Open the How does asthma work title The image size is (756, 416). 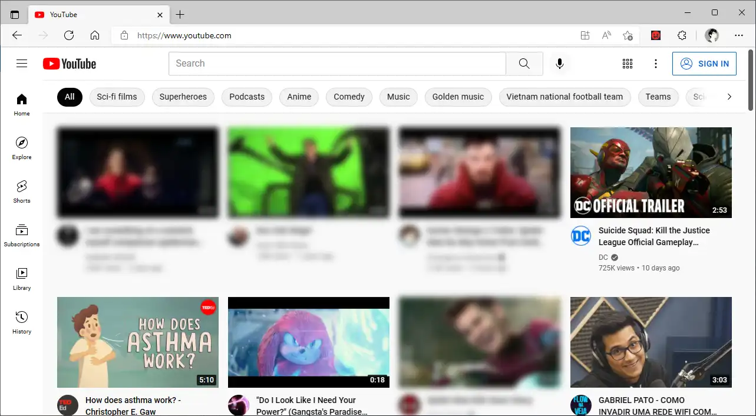(133, 405)
